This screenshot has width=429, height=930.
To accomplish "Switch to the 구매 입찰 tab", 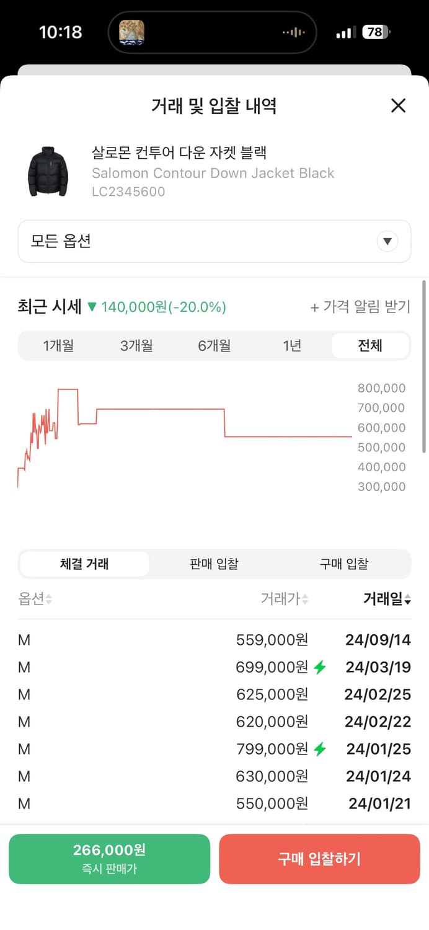I will tap(344, 564).
